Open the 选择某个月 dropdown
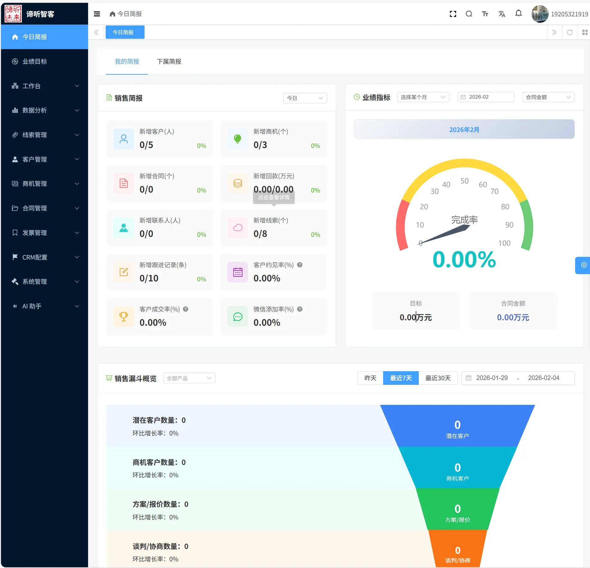This screenshot has height=568, width=590. (x=423, y=97)
